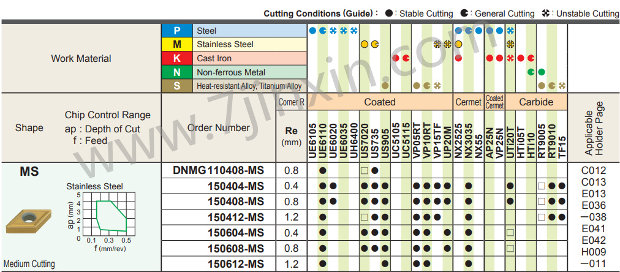
Task: Click the UTi20T square in the 150604-MS row
Action: pos(510,233)
